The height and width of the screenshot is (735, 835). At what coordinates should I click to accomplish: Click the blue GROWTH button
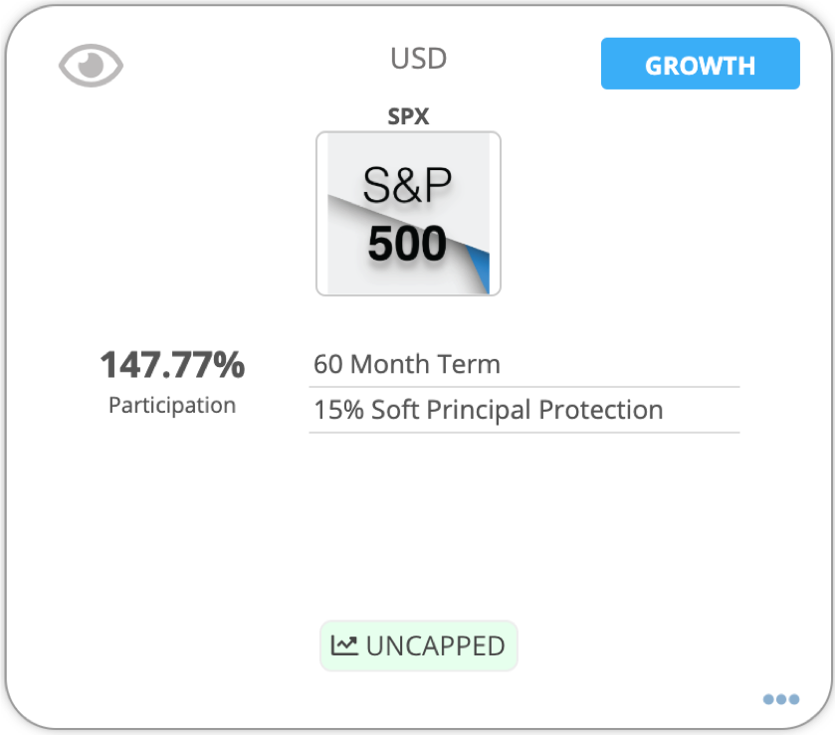coord(701,64)
